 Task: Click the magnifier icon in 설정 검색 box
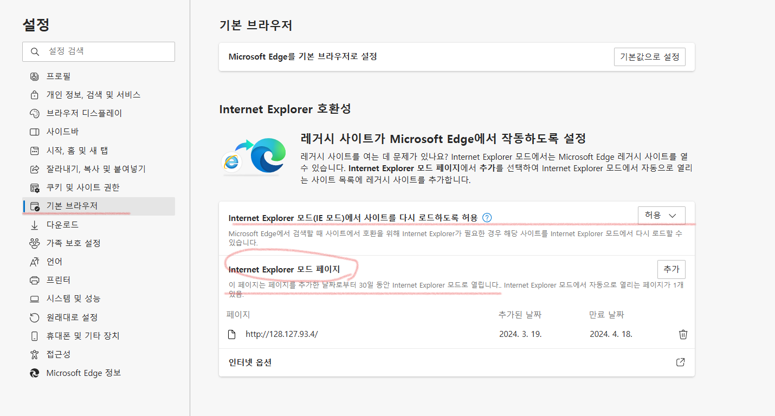coord(35,51)
